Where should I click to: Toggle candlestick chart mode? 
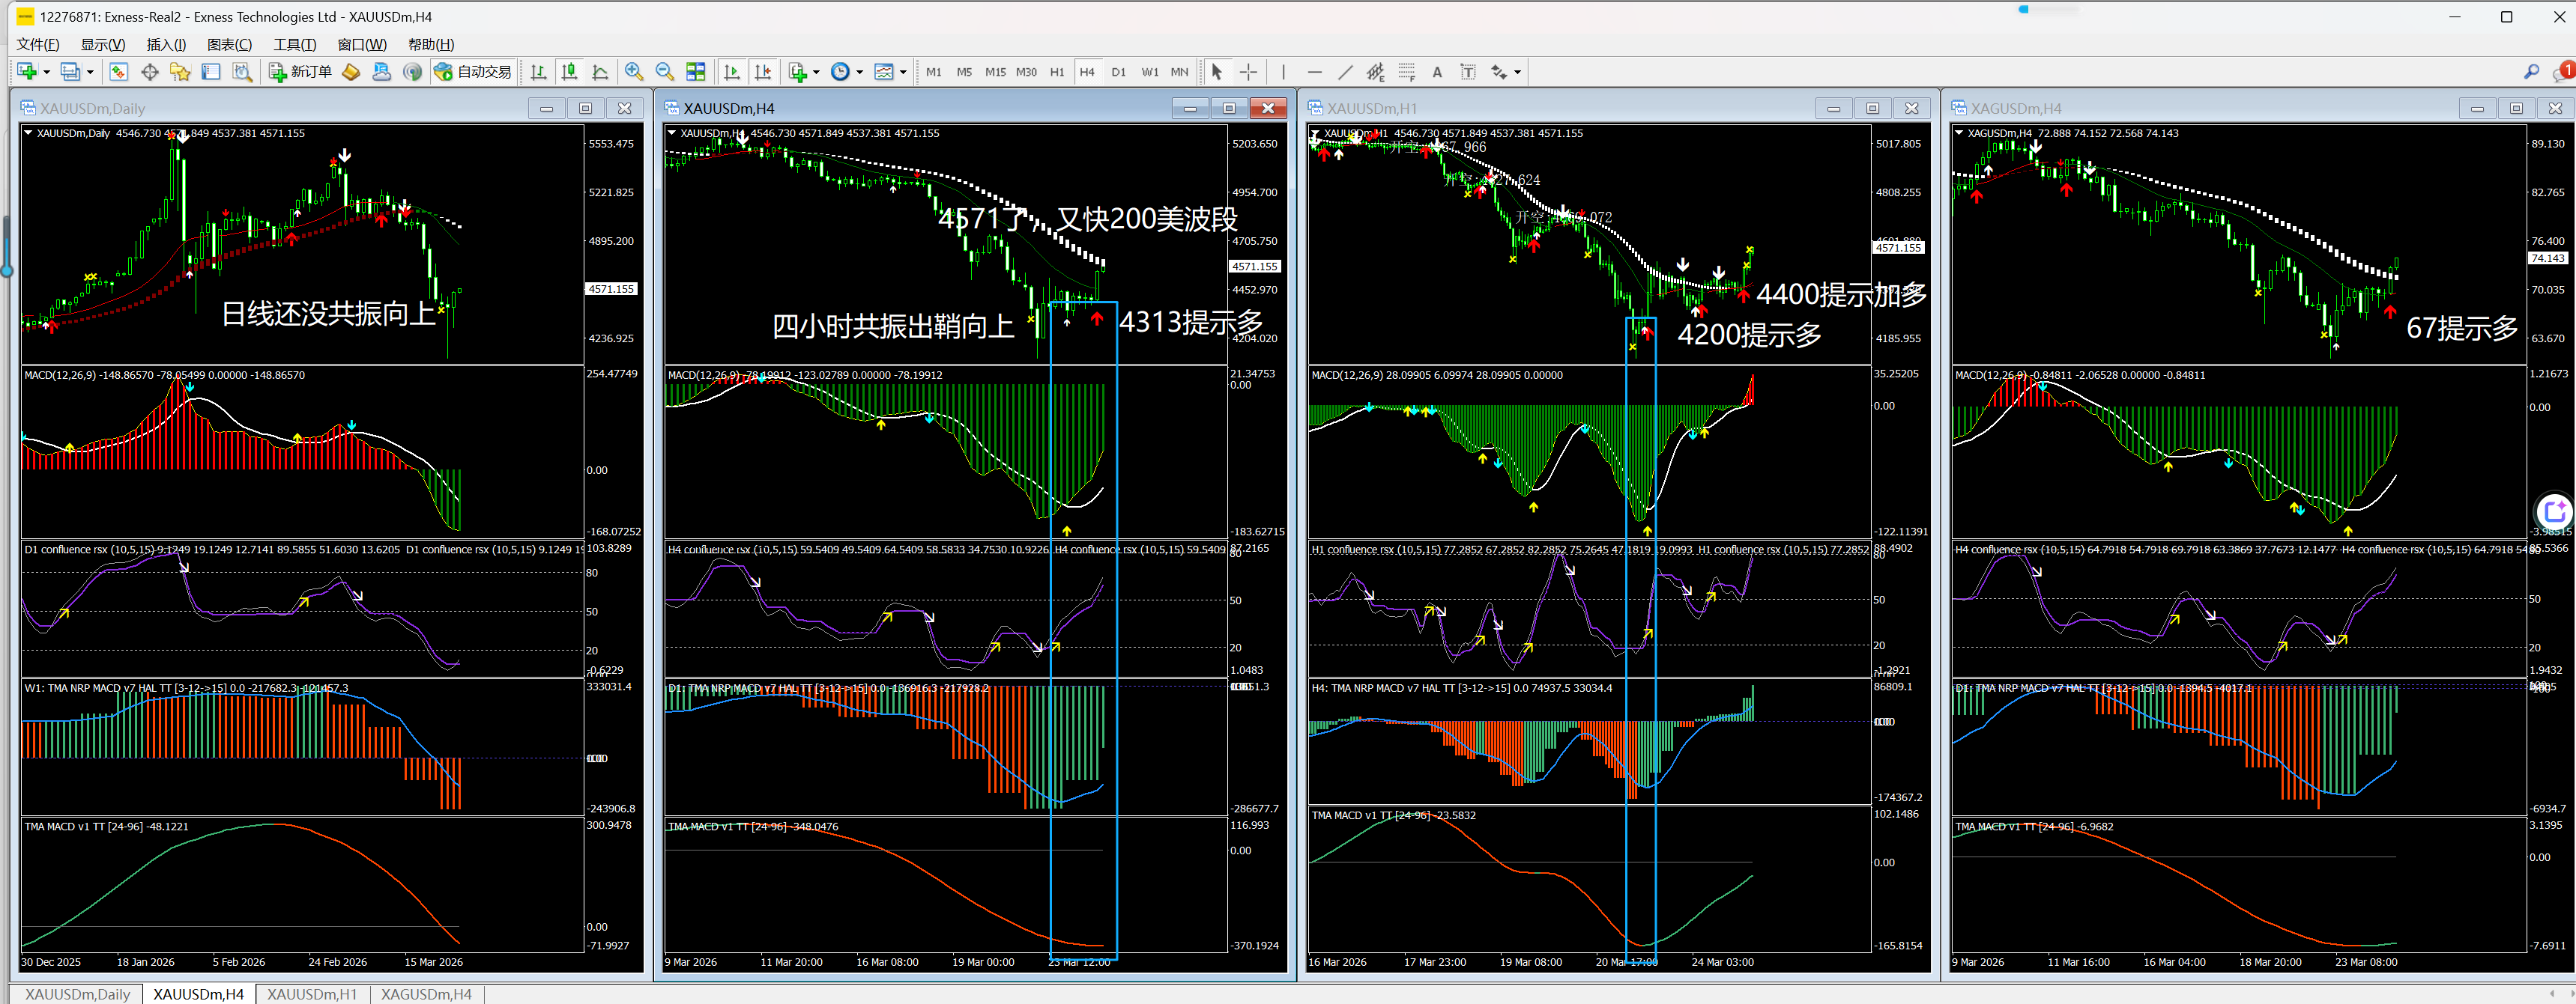[569, 72]
